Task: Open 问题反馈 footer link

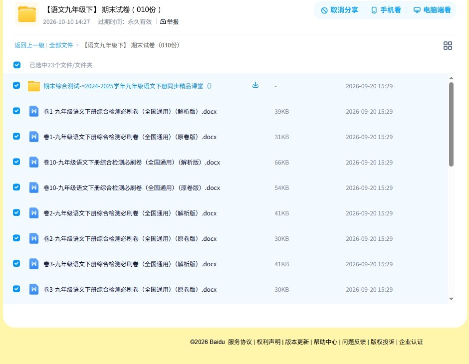Action: pyautogui.click(x=354, y=342)
